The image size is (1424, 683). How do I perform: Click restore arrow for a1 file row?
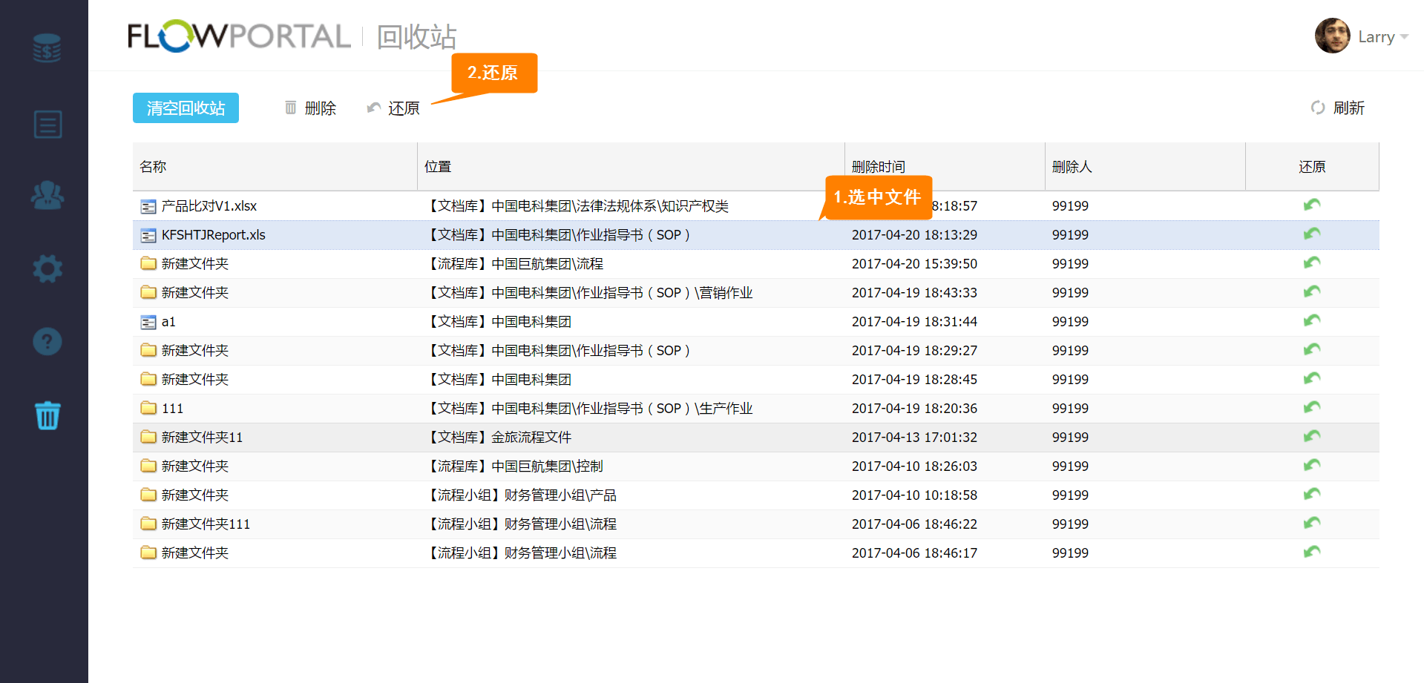click(1311, 321)
